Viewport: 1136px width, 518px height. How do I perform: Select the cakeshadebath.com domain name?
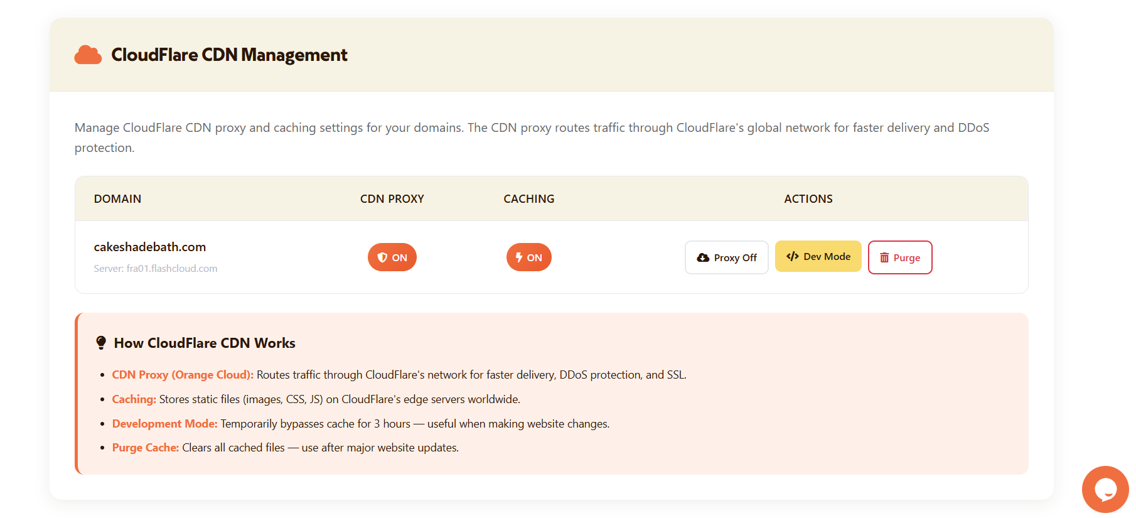150,247
